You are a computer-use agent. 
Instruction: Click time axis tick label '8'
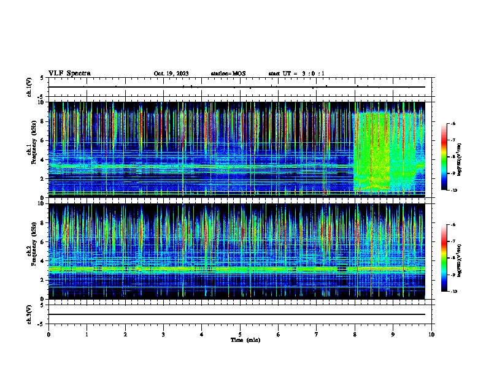tap(355, 335)
